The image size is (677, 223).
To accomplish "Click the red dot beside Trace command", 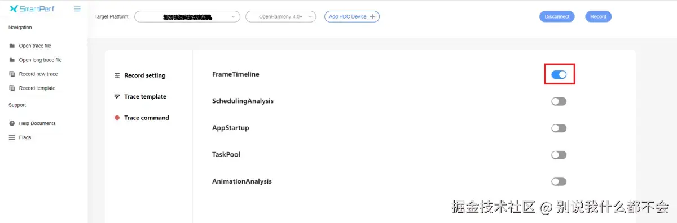I will pos(117,118).
